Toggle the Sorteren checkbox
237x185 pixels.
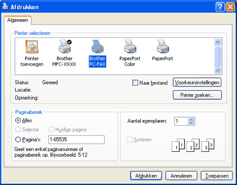[129, 139]
